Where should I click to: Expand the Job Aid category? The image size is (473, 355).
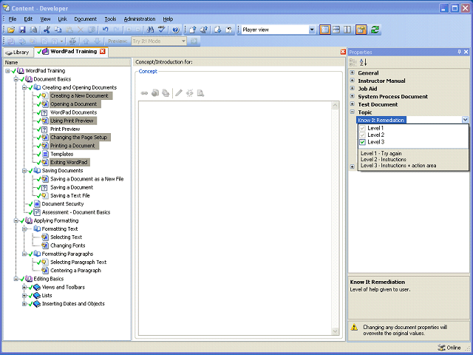(352, 88)
